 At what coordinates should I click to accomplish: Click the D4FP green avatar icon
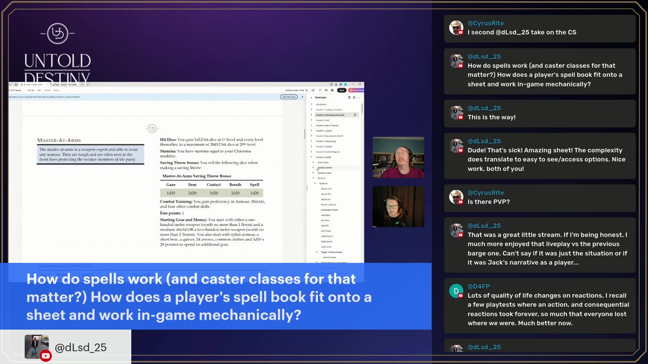pos(456,291)
